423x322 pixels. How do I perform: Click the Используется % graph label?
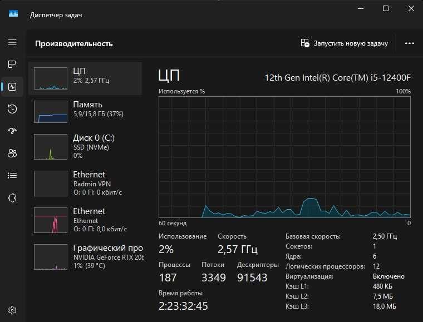click(181, 91)
